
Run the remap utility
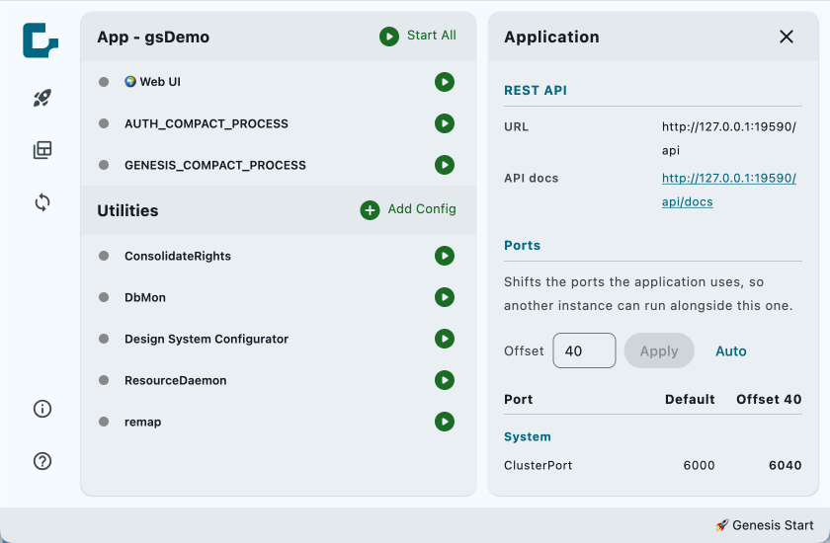445,422
